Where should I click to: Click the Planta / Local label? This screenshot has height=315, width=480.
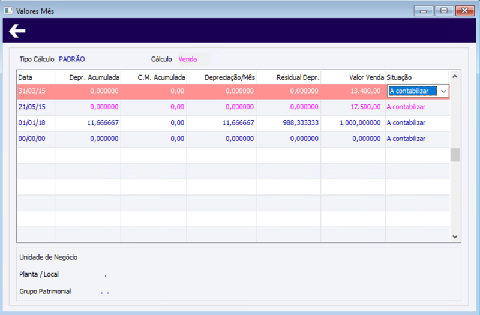[39, 274]
